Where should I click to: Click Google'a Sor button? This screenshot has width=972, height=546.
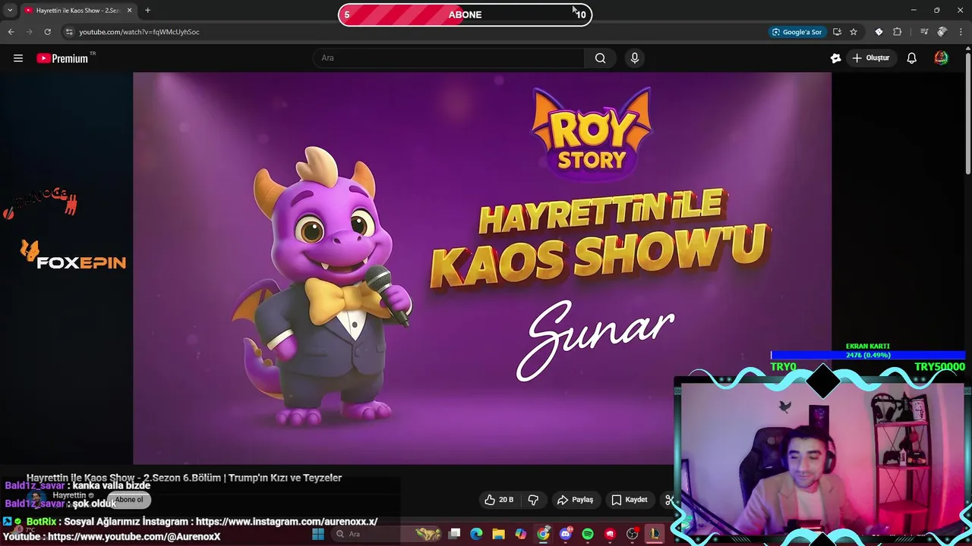click(797, 32)
